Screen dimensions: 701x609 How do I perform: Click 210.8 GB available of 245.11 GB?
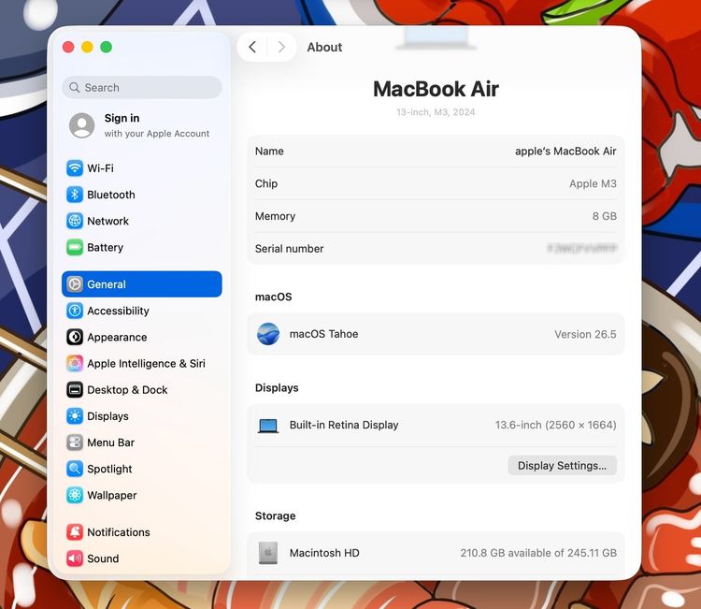click(538, 553)
